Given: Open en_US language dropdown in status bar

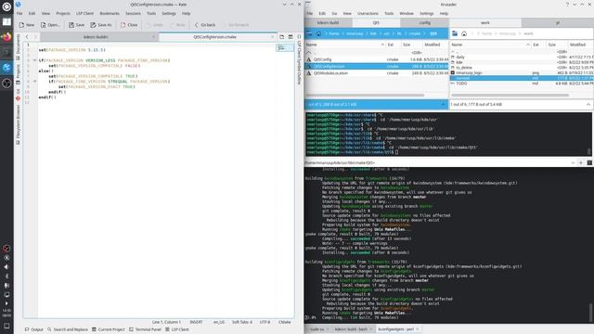Looking at the screenshot, I should click(x=219, y=322).
